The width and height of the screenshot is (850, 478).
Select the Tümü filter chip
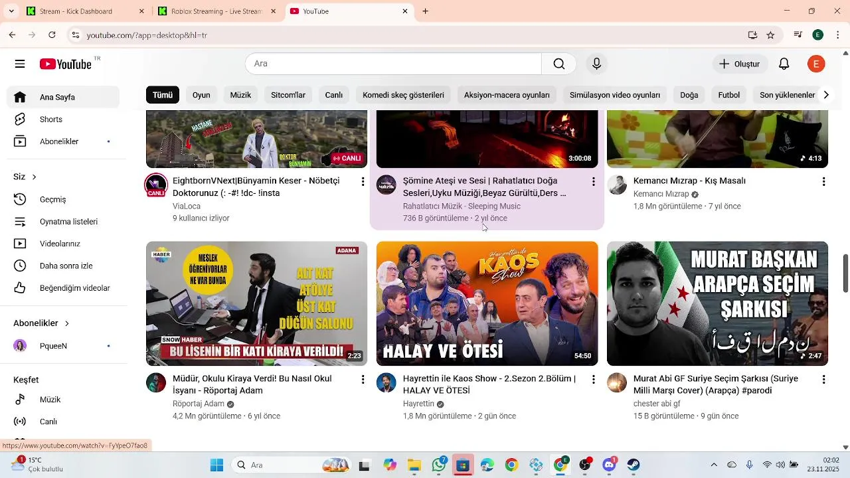click(x=163, y=95)
